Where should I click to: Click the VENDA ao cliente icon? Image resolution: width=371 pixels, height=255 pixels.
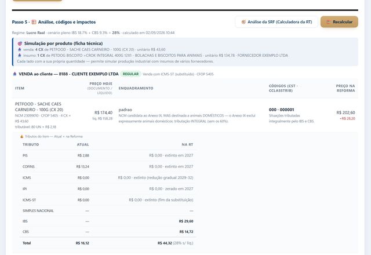(14, 74)
